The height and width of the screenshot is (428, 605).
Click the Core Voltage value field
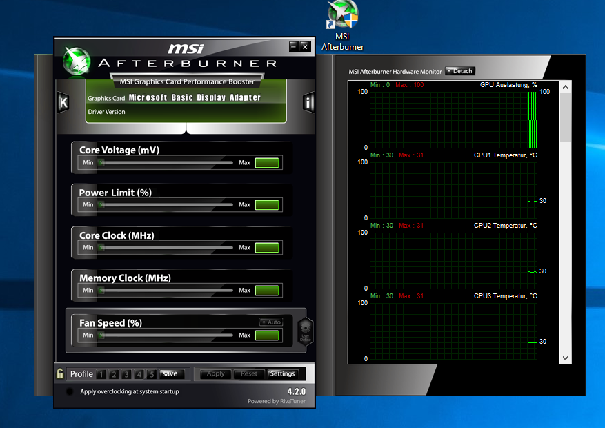pyautogui.click(x=267, y=162)
